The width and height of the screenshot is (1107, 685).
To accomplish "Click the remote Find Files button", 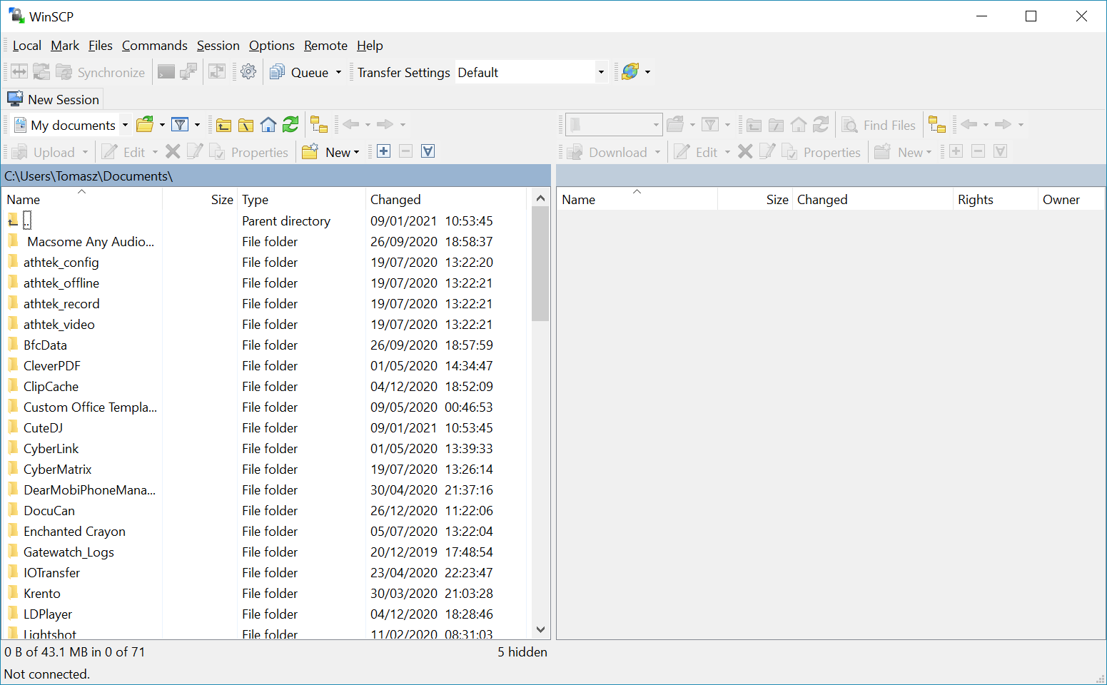I will 879,125.
